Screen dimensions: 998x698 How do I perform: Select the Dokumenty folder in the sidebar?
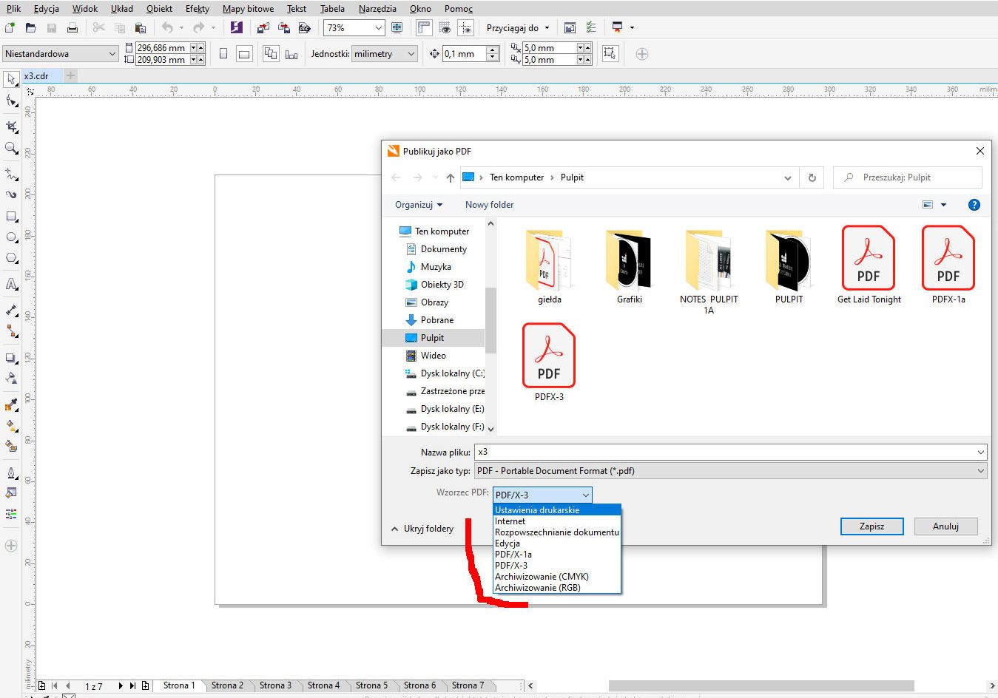click(x=443, y=249)
